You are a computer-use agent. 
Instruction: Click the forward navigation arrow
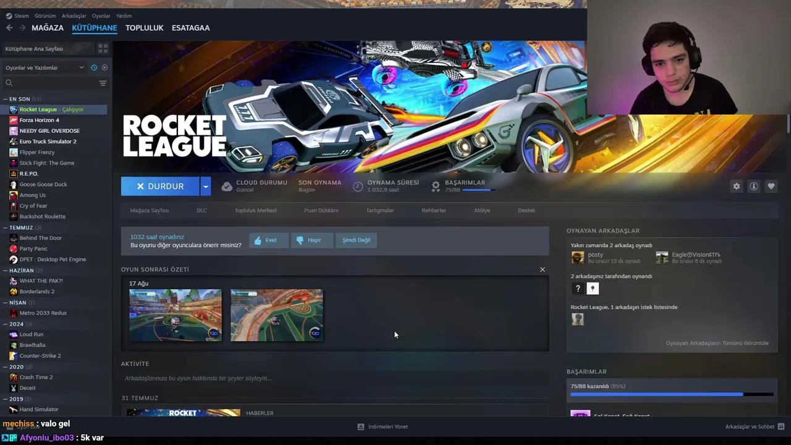click(x=22, y=28)
